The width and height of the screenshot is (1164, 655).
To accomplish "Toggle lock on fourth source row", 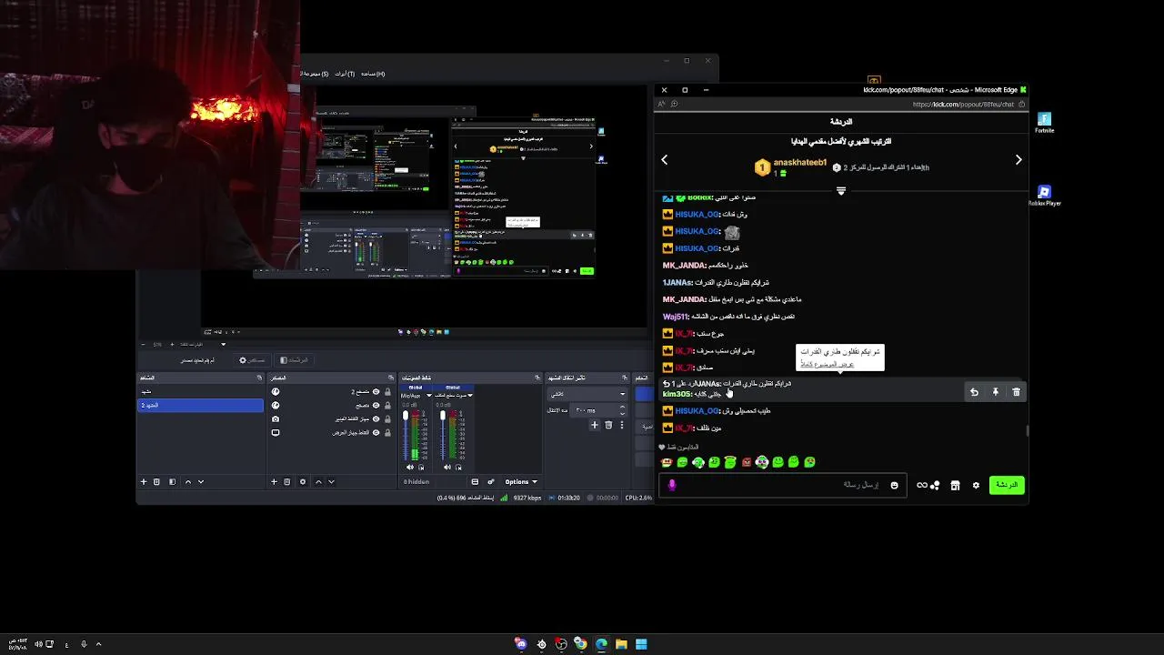I will [387, 433].
